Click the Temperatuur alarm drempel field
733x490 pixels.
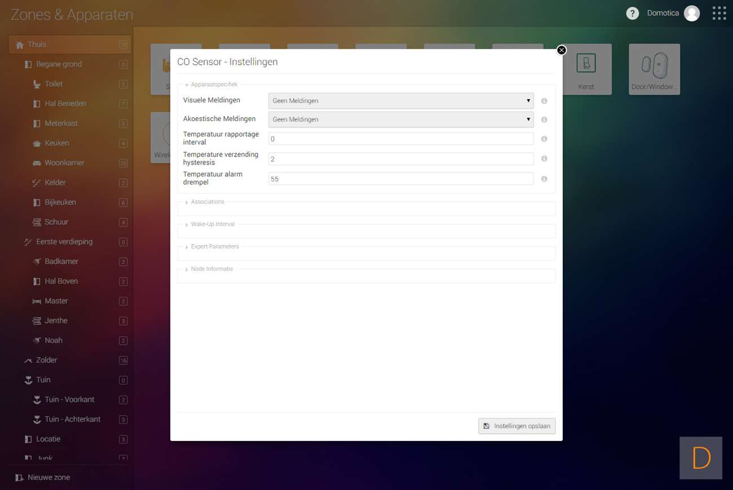click(401, 179)
